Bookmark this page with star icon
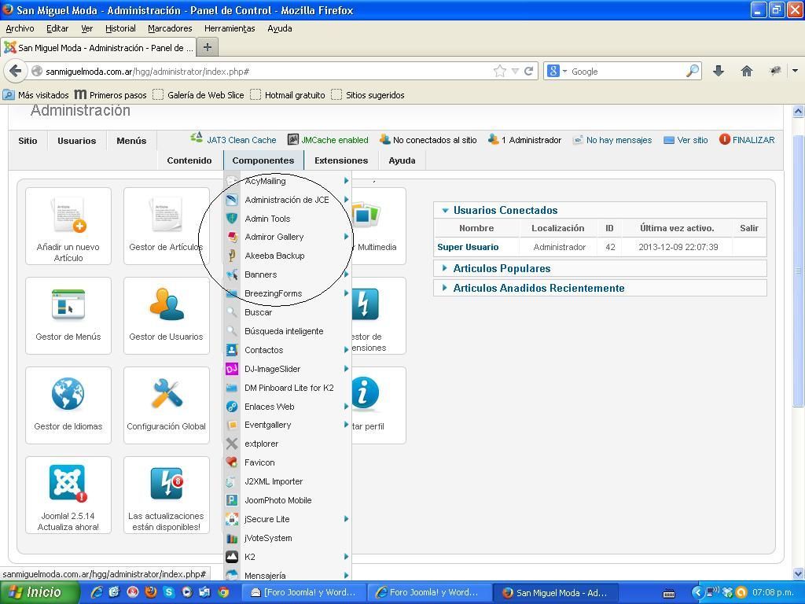 pyautogui.click(x=499, y=71)
